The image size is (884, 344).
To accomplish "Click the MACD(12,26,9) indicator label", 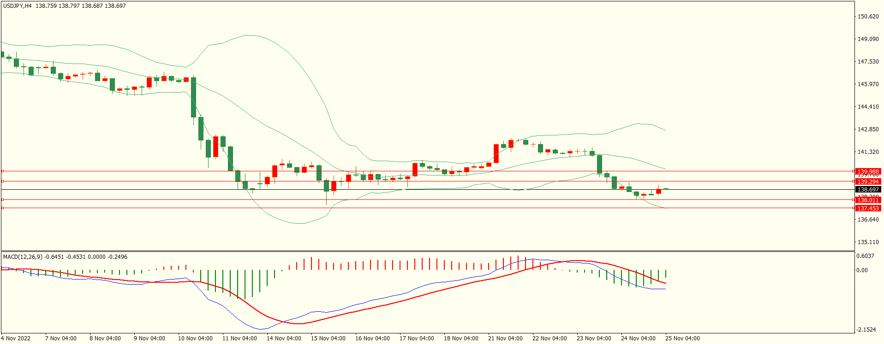I will coord(23,257).
